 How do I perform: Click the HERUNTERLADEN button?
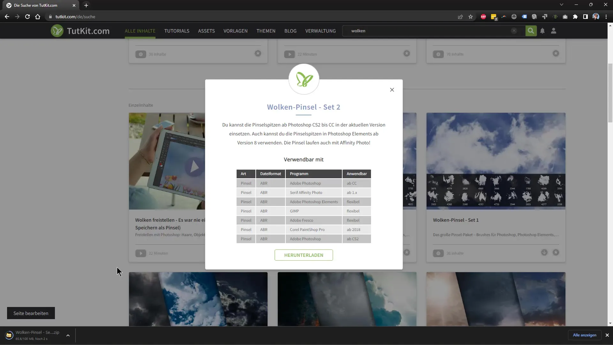(x=304, y=255)
